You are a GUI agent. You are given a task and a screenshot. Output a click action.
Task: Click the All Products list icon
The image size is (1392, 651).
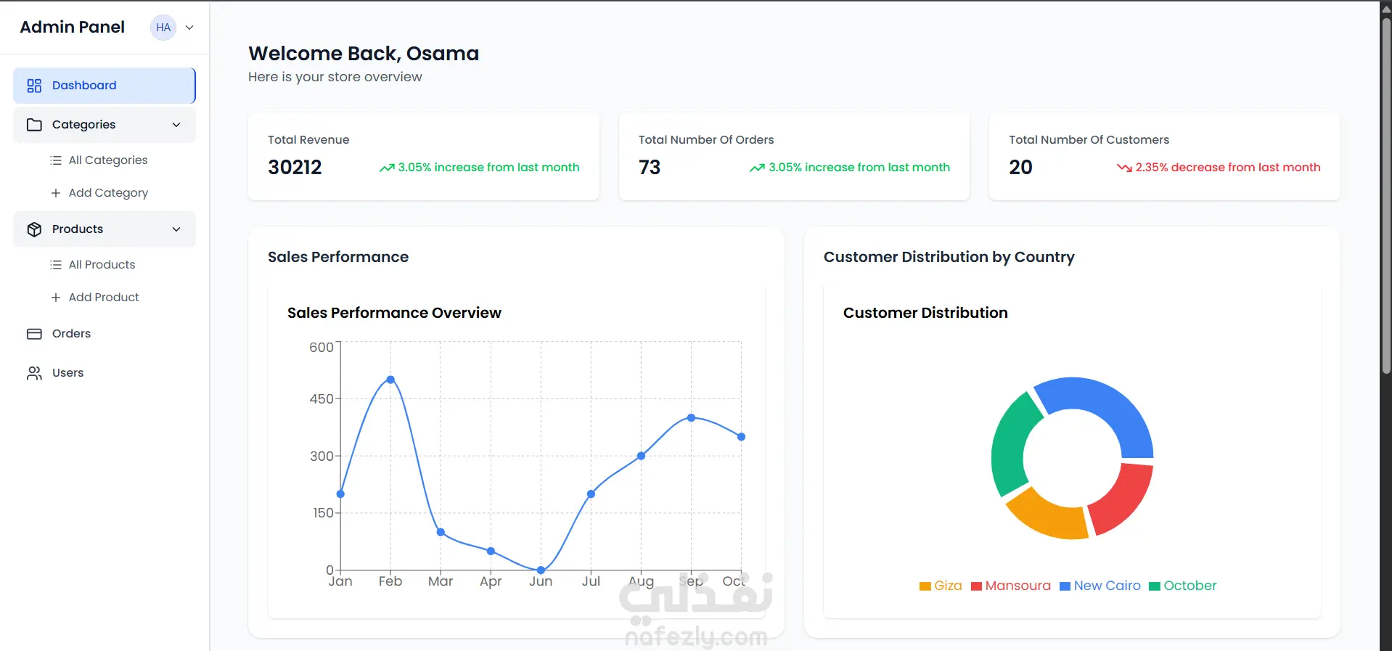click(x=56, y=265)
